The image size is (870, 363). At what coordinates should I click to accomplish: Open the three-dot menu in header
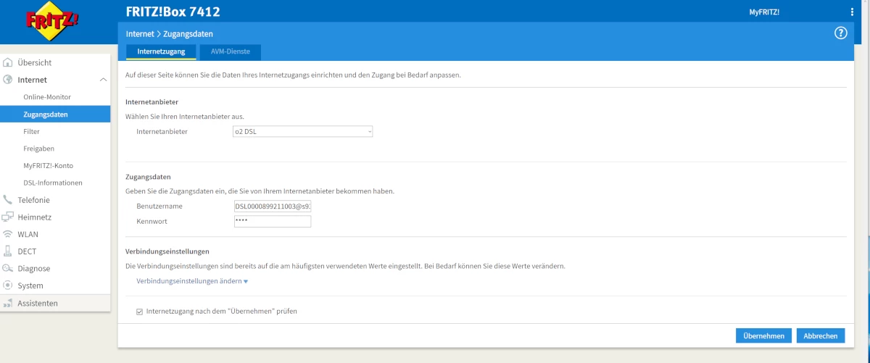point(852,12)
